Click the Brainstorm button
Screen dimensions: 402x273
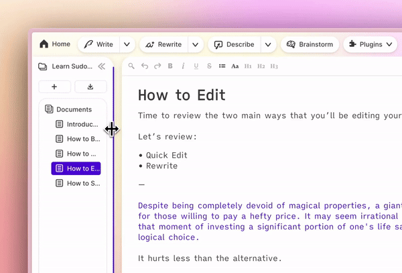click(310, 44)
